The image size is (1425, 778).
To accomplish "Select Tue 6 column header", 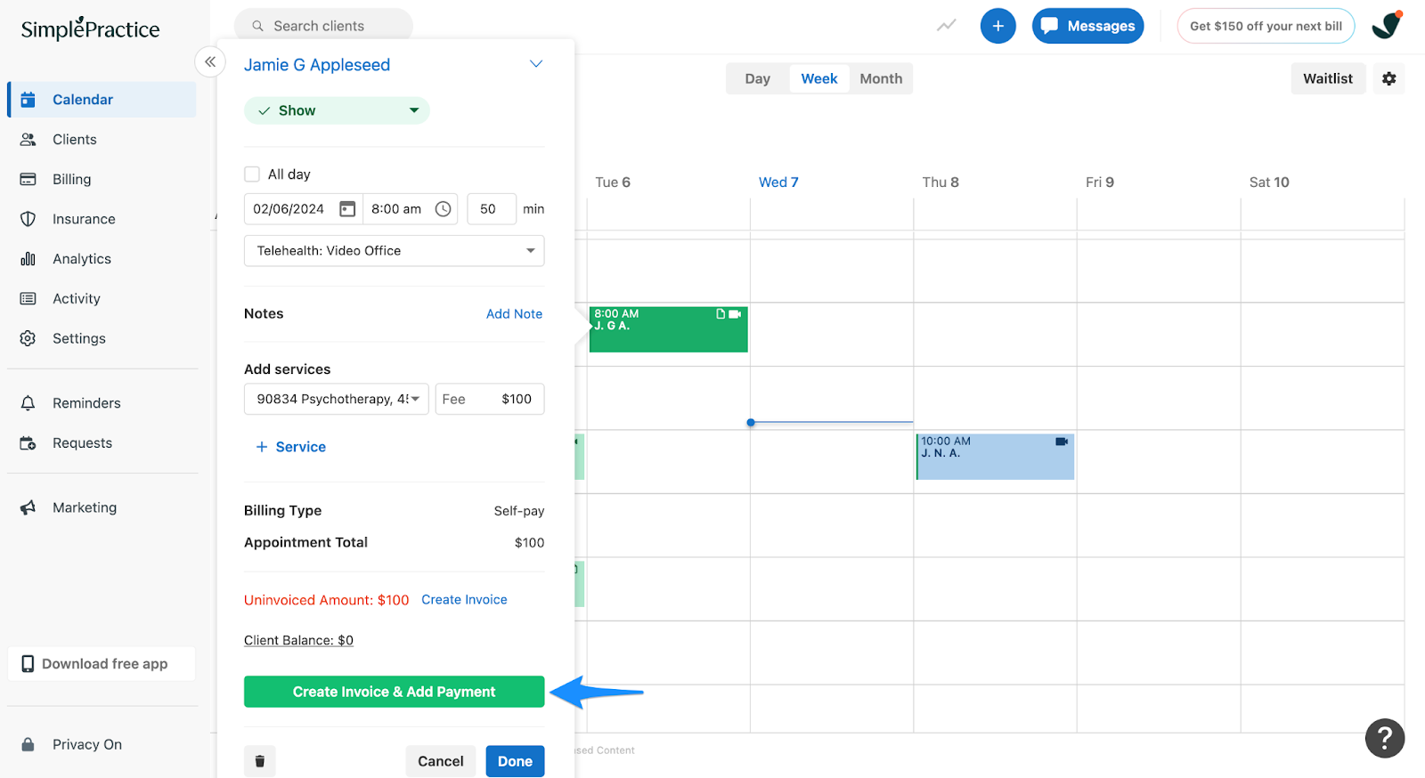I will (613, 182).
